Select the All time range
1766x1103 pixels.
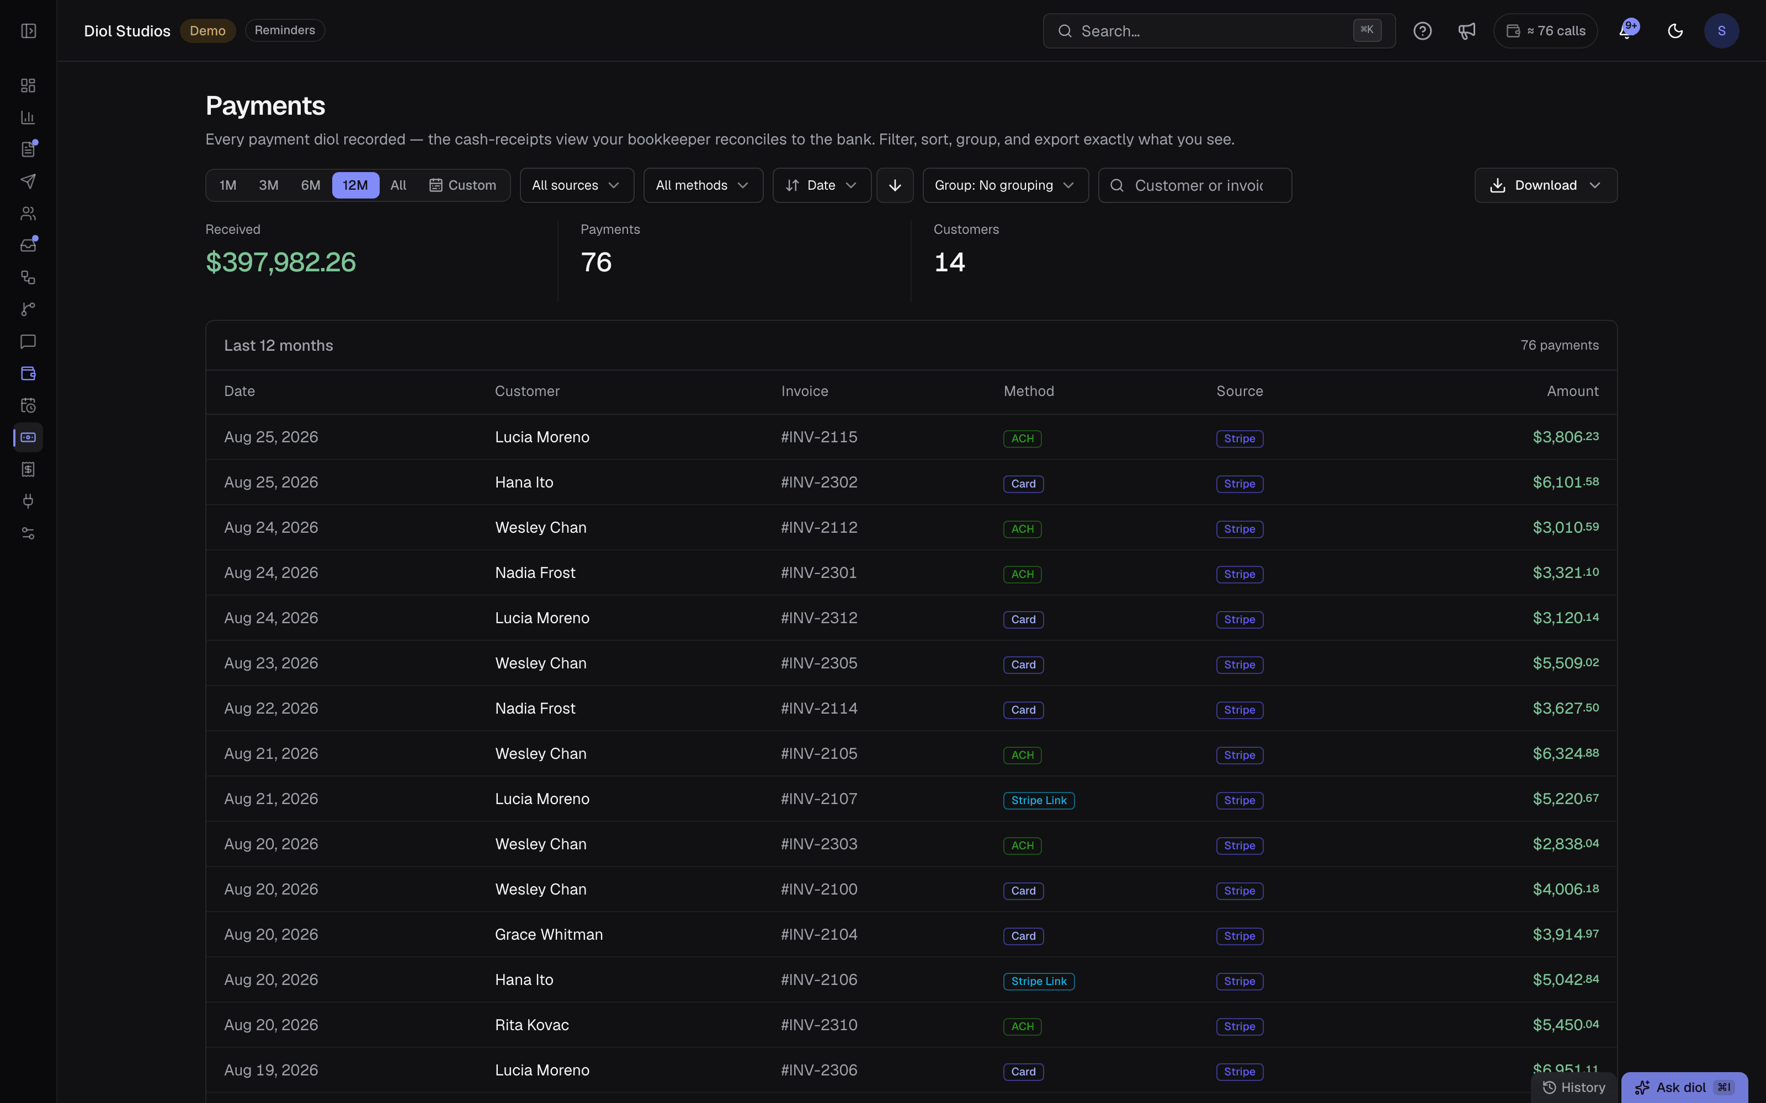(x=398, y=185)
